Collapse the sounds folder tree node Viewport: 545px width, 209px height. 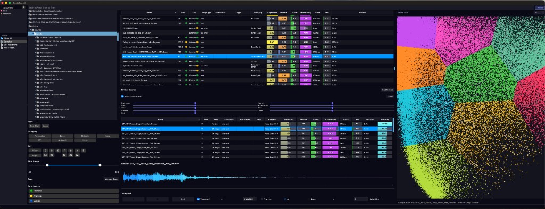(30, 30)
